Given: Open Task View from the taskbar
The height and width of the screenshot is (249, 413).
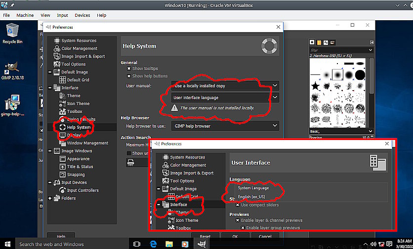Looking at the screenshot, I should click(137, 244).
